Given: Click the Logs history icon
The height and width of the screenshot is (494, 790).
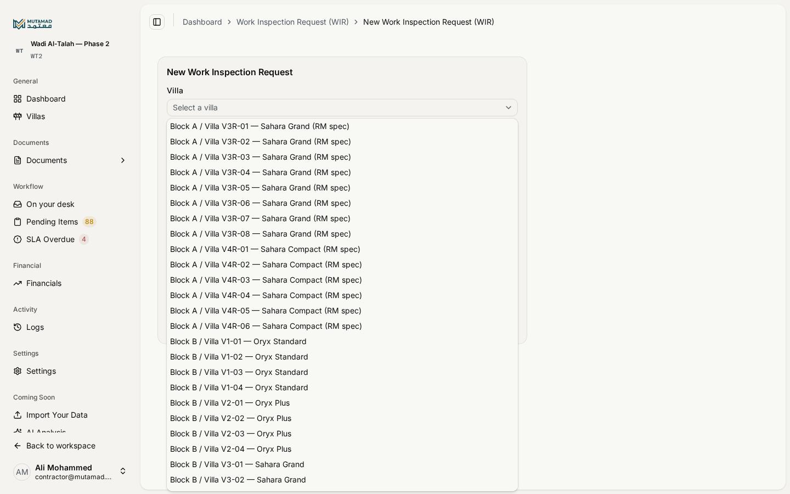Looking at the screenshot, I should 18,327.
